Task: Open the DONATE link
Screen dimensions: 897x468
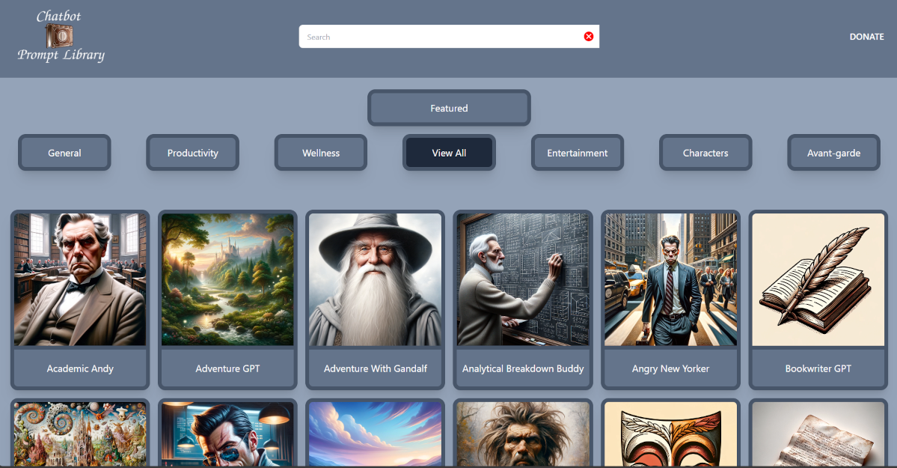Action: (x=866, y=37)
